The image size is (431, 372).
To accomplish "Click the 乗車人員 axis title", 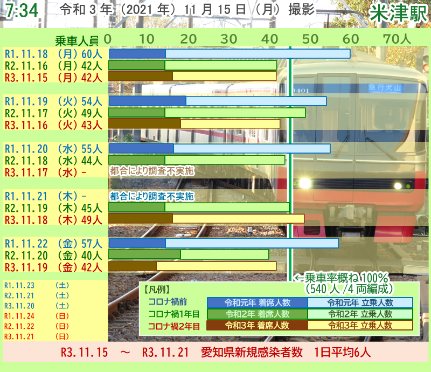I will 77,41.
